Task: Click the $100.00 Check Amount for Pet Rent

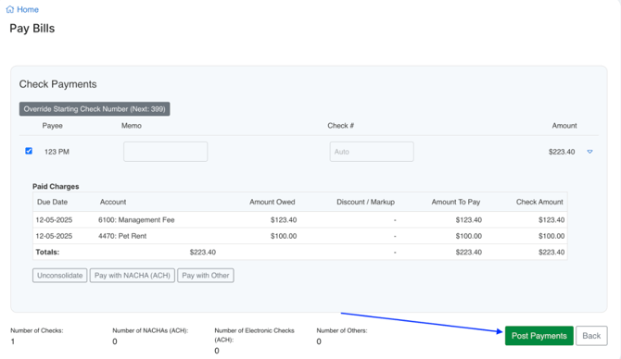Action: coord(551,236)
